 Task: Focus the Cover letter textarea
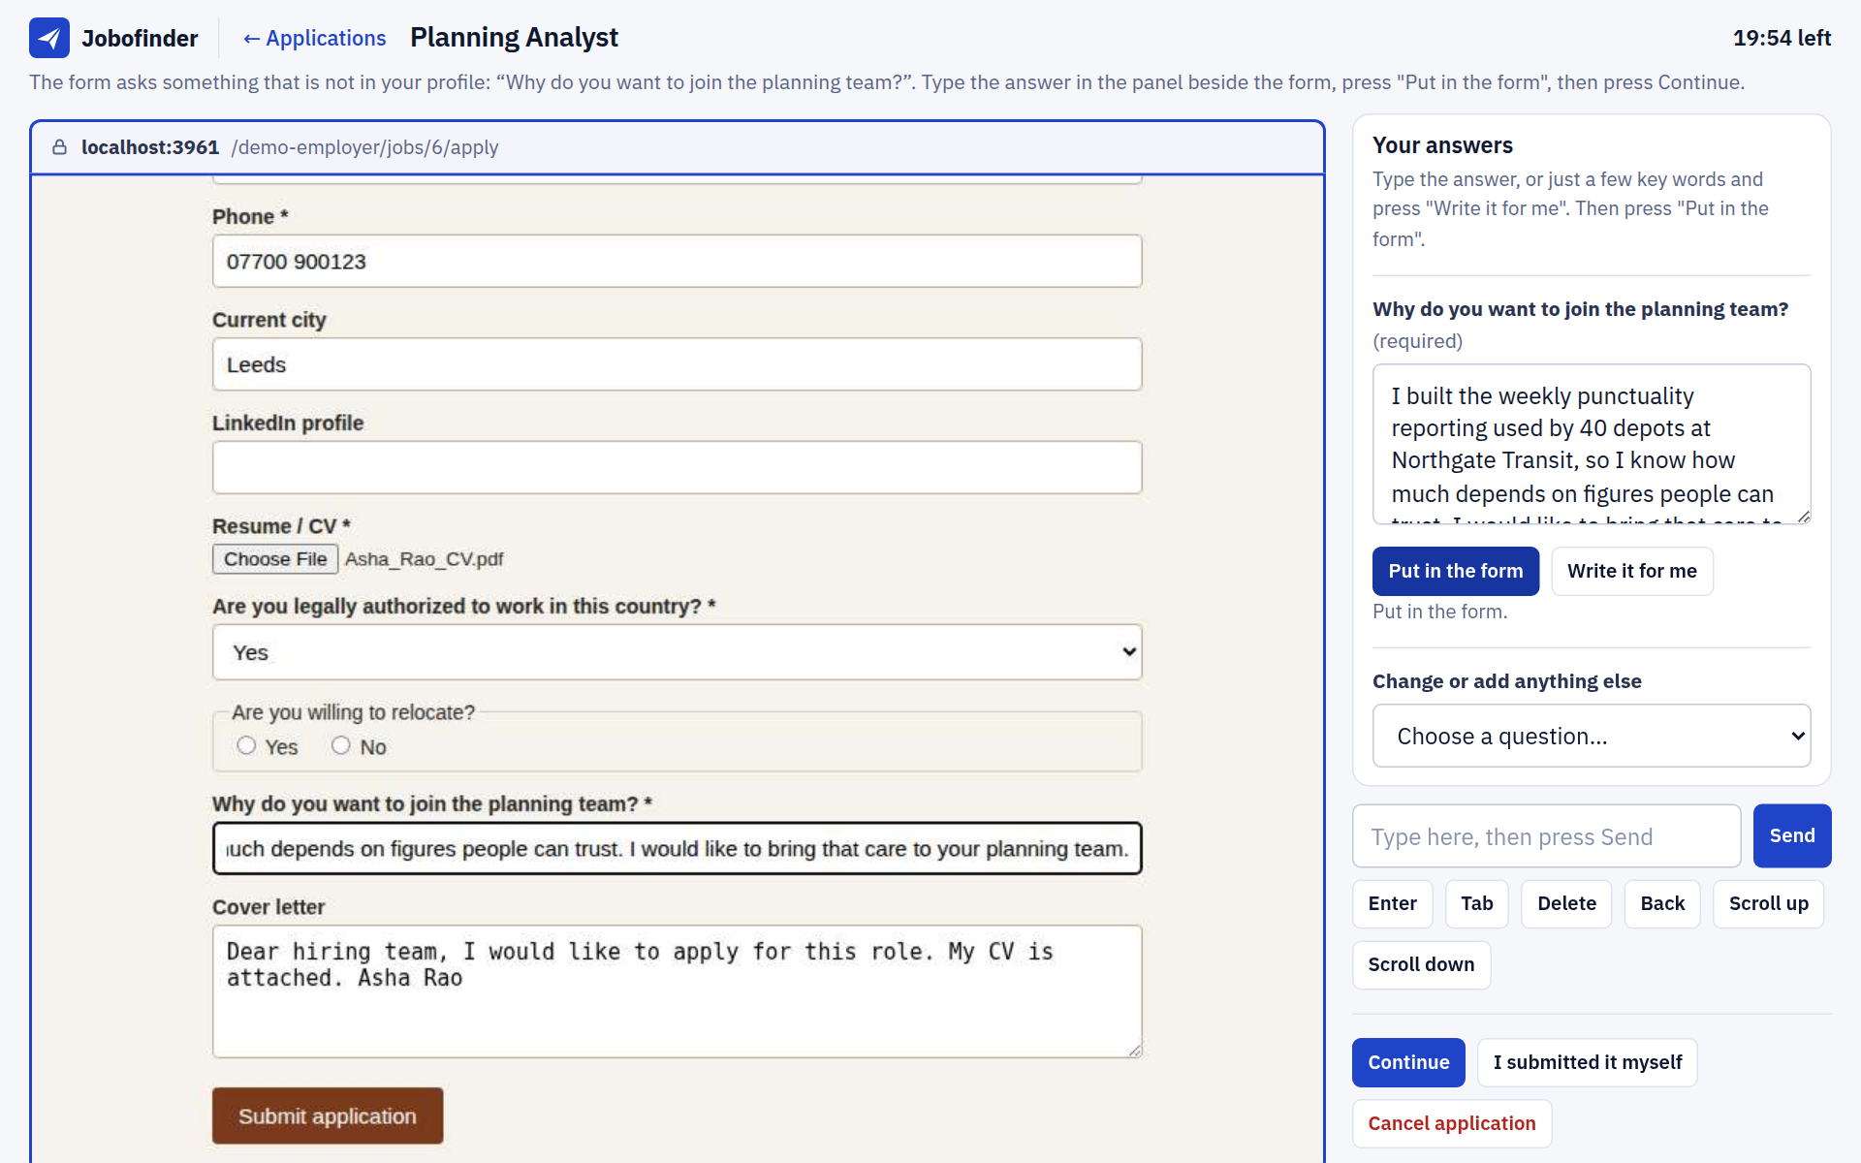[677, 990]
